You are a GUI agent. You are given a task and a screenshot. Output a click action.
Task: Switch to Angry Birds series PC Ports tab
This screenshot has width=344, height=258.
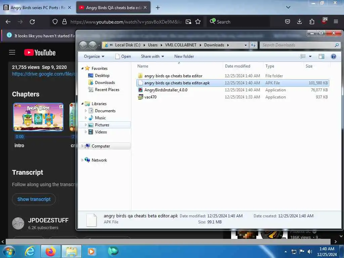tap(38, 7)
